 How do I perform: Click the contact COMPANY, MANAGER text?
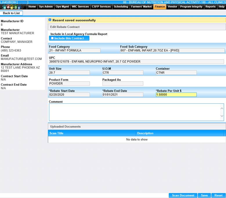17,42
